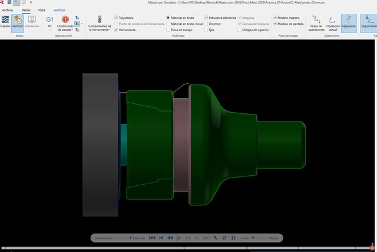
Task: Open the Customize Quick Access Toolbar arrow
Action: click(x=31, y=2)
